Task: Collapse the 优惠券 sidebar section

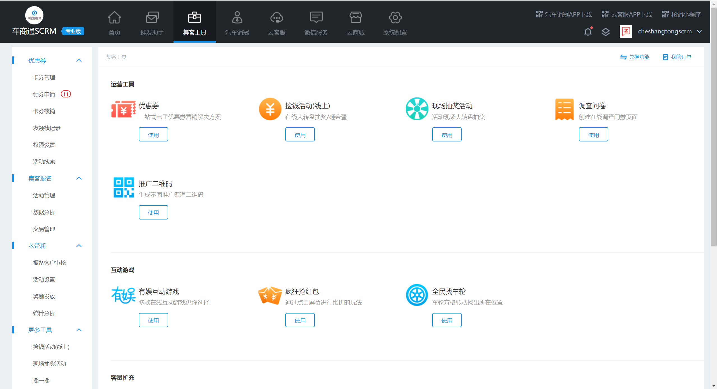Action: pyautogui.click(x=79, y=61)
